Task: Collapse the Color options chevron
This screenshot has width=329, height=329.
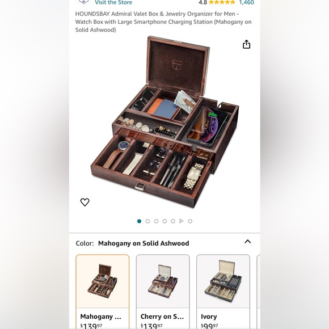Action: point(247,242)
